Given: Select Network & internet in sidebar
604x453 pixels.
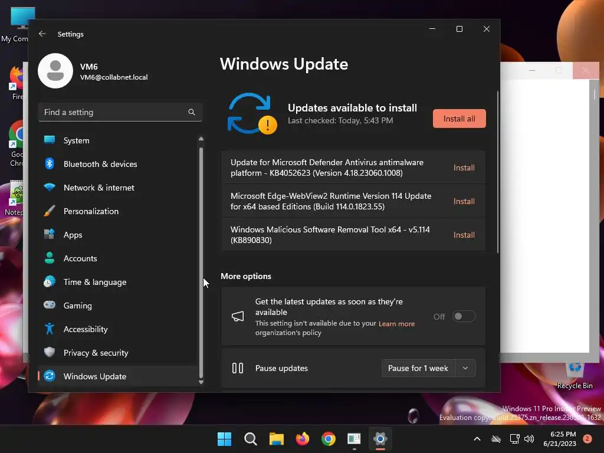Looking at the screenshot, I should (117, 188).
